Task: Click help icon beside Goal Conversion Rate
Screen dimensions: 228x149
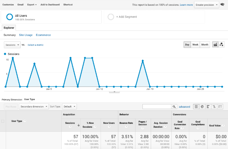Action: pyautogui.click(x=182, y=128)
